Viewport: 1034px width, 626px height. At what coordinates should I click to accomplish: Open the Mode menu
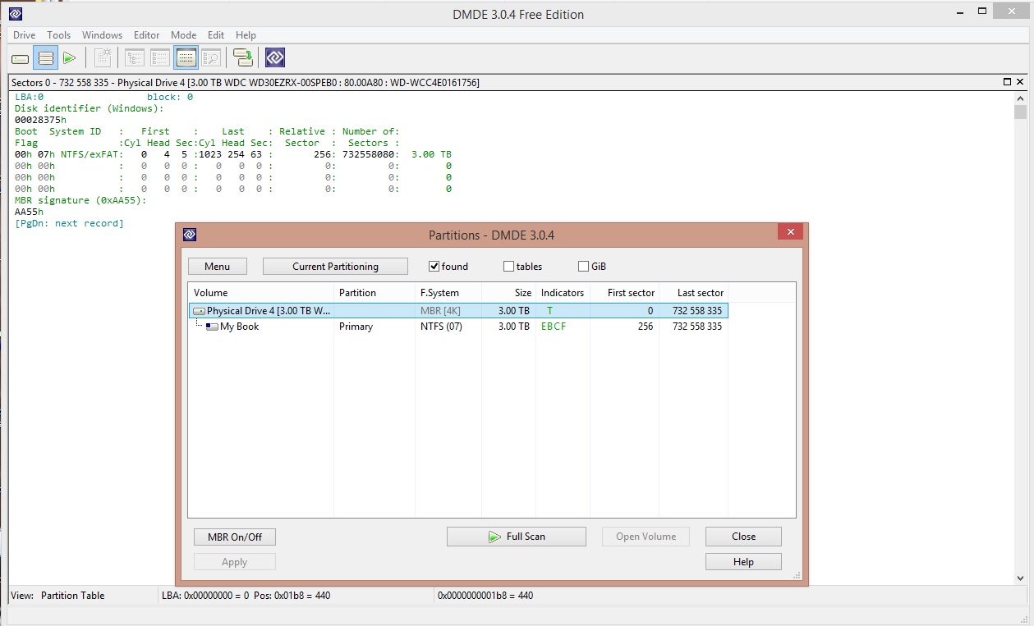click(x=184, y=35)
